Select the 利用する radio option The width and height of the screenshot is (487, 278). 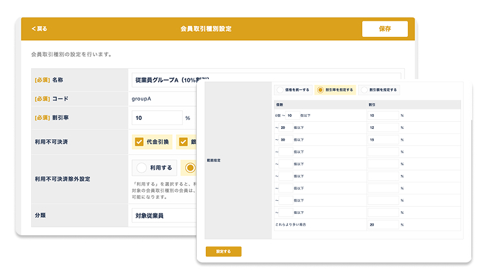point(141,167)
